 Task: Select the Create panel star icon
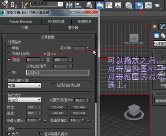pos(154,27)
